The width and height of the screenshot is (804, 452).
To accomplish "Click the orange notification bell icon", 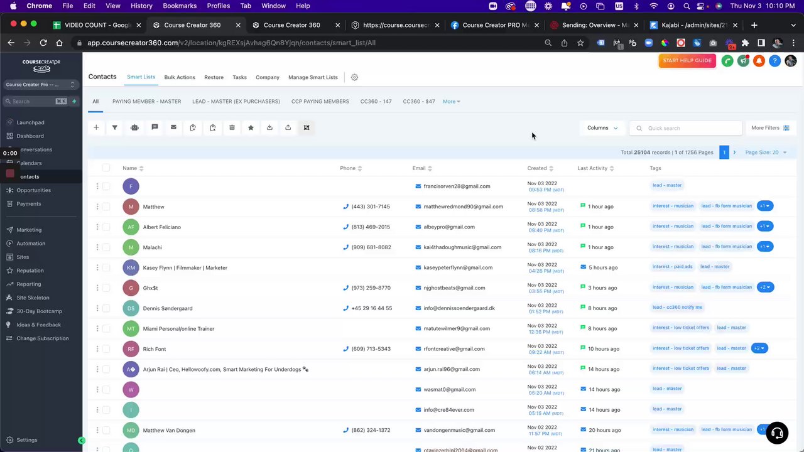I will pos(759,61).
